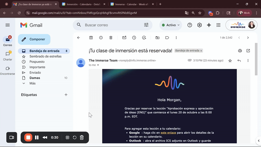Open the Enviado folder
This screenshot has width=261, height=147.
click(x=35, y=72)
